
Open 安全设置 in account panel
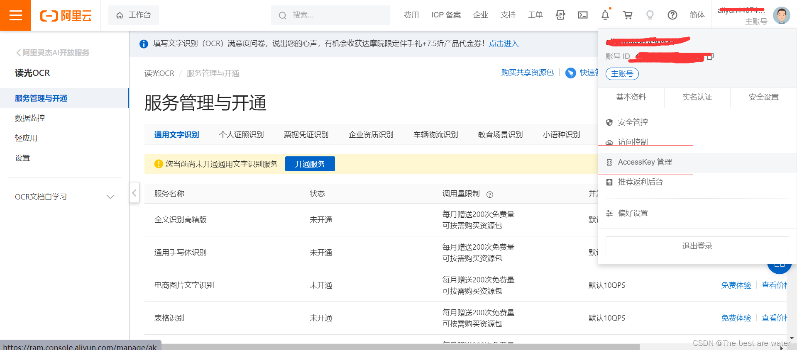763,97
